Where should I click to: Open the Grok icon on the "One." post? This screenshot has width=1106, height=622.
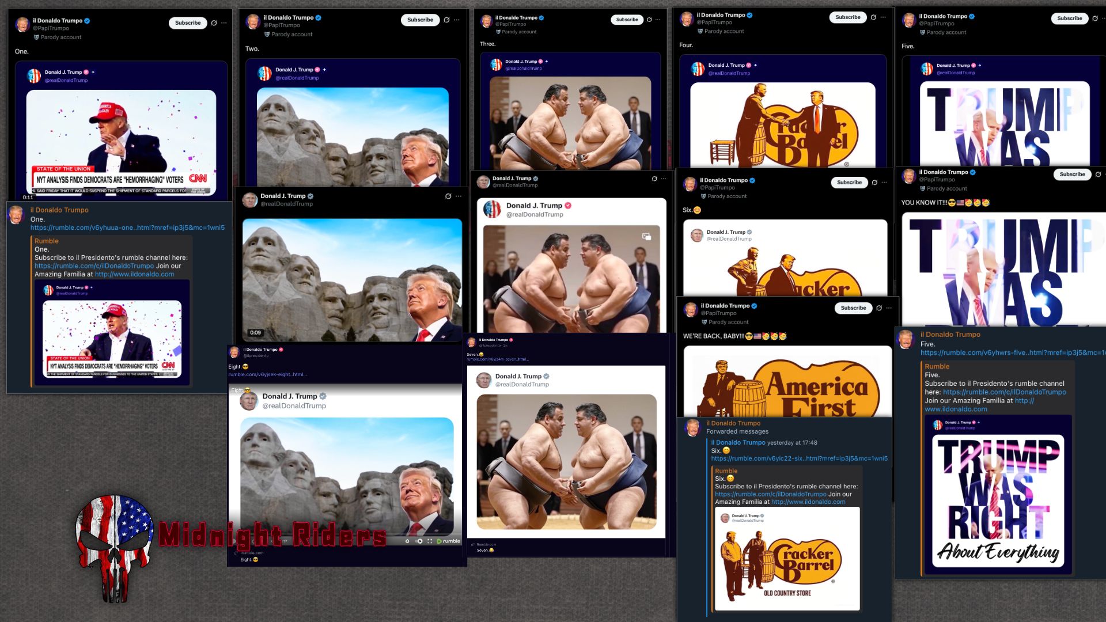point(214,23)
